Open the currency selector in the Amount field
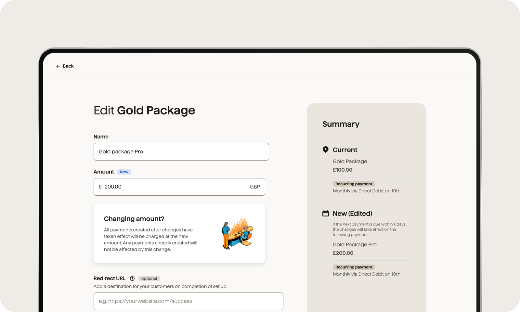 [255, 187]
